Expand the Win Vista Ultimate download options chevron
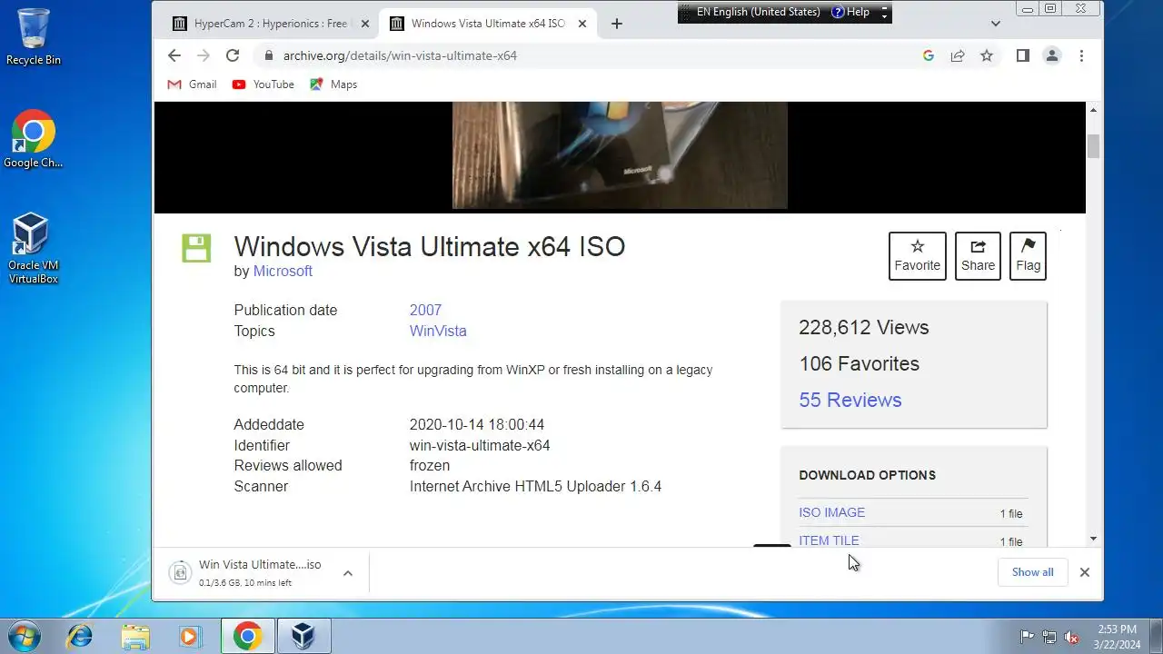 (x=347, y=573)
